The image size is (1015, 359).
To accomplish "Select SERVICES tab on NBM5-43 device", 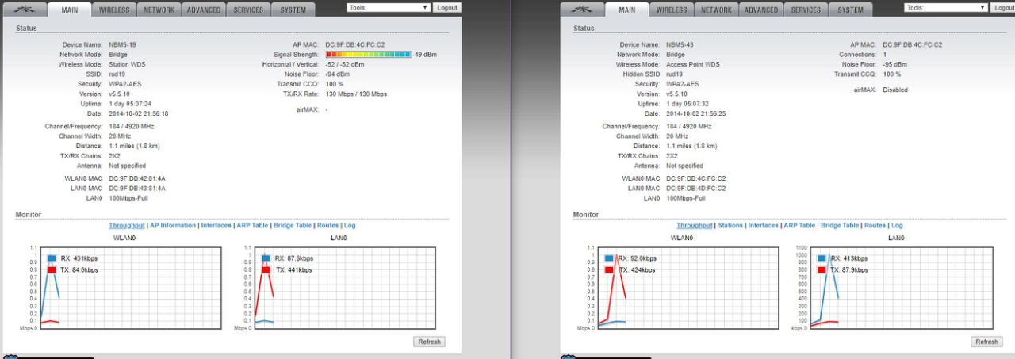I will [x=806, y=10].
